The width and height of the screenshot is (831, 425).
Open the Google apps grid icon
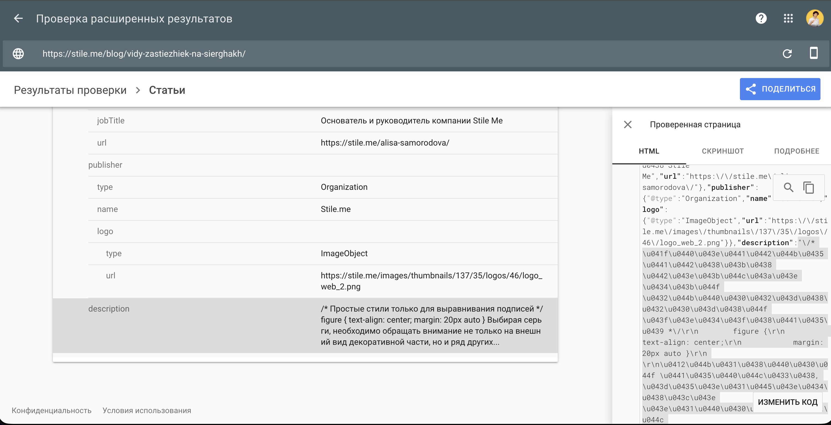788,18
